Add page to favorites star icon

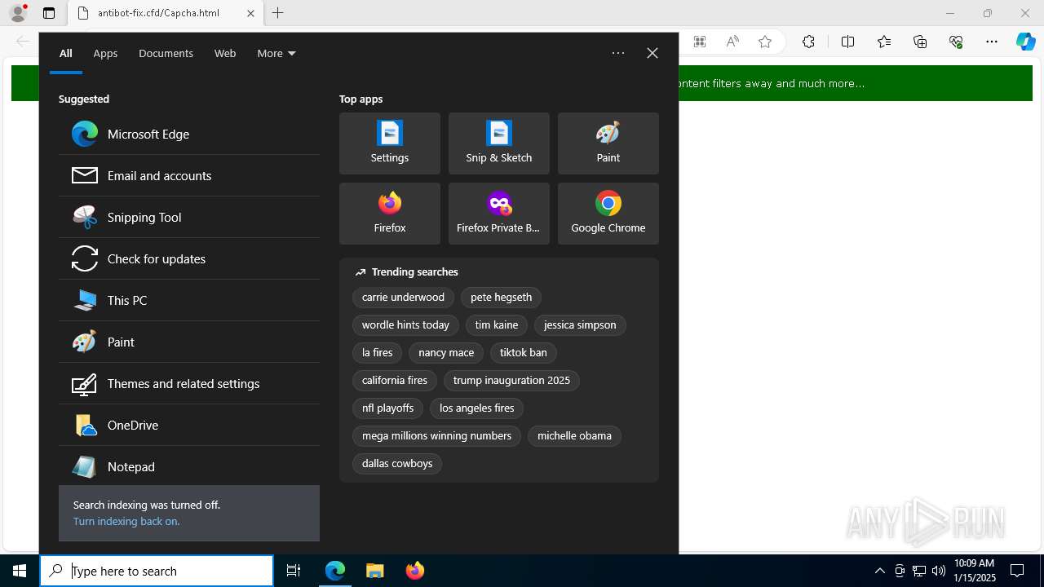(x=765, y=42)
